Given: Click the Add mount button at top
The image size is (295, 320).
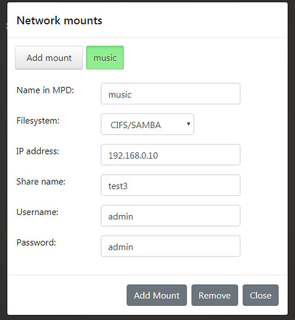Looking at the screenshot, I should tap(49, 58).
